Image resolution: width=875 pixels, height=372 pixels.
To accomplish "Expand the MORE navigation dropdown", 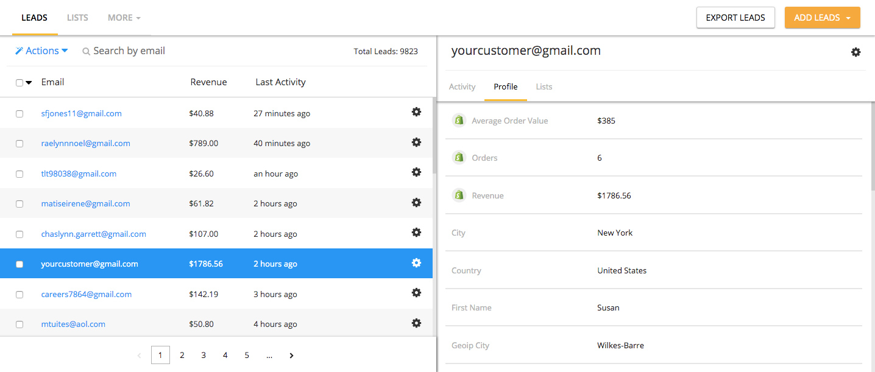I will pos(124,18).
